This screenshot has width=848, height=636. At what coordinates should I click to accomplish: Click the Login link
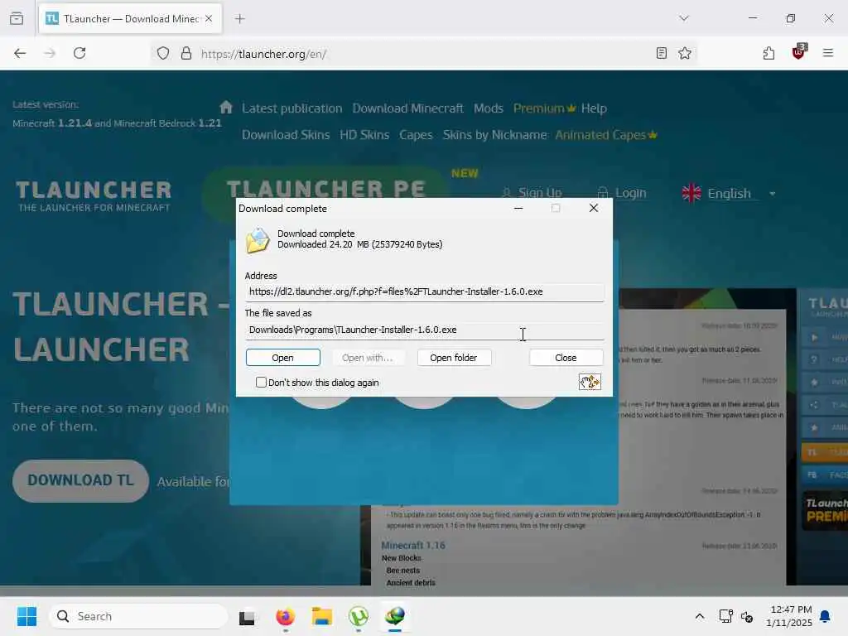point(622,192)
